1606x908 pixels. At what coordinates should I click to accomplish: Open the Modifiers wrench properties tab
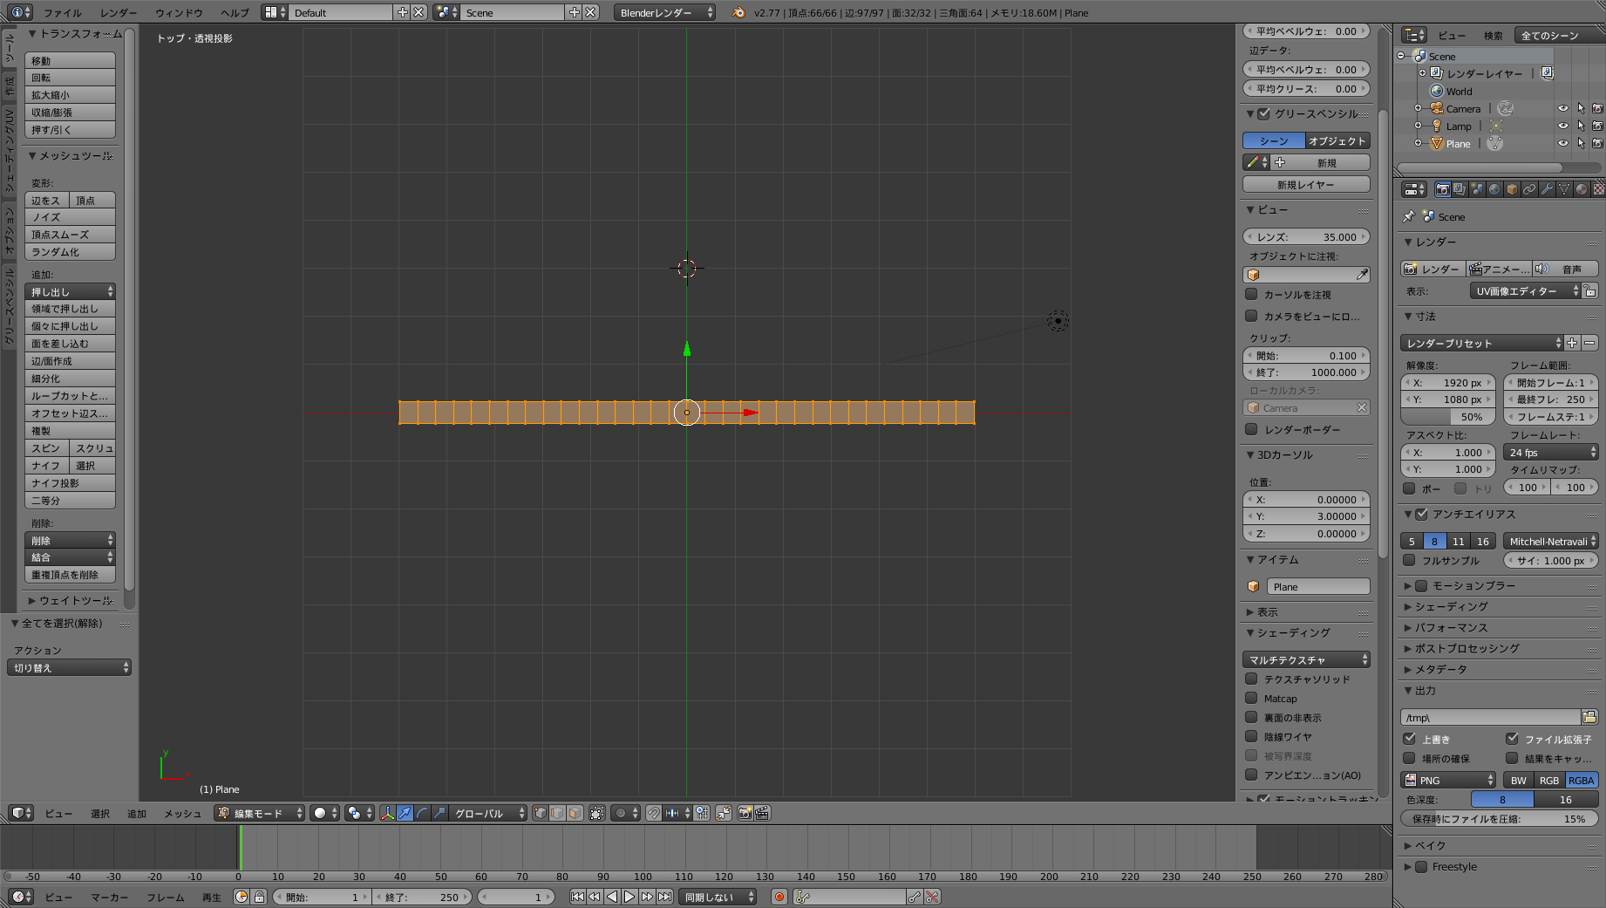pos(1547,189)
